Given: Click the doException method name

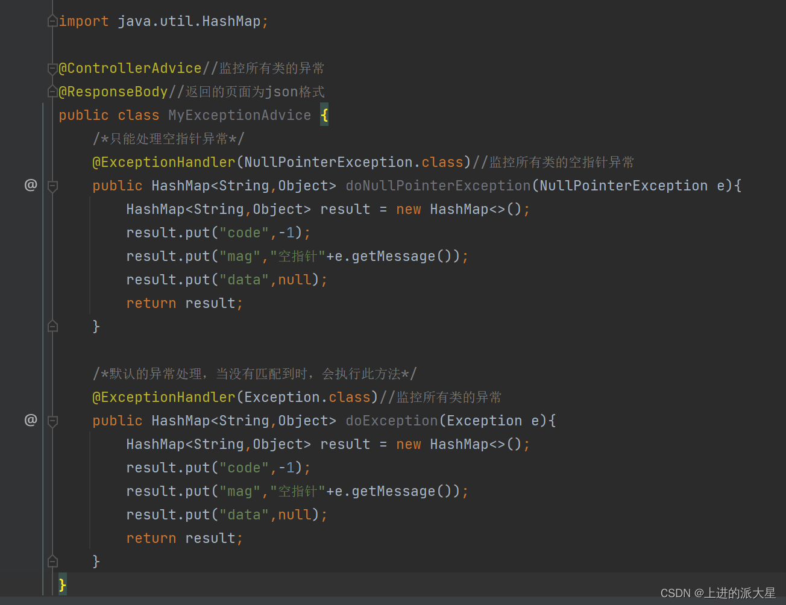Looking at the screenshot, I should 392,421.
